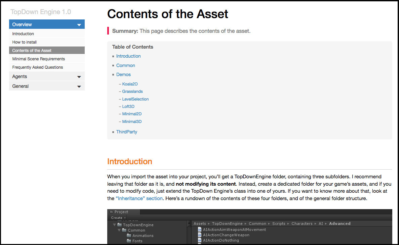Collapse the Overview sidebar section
This screenshot has width=399, height=245.
pyautogui.click(x=47, y=24)
